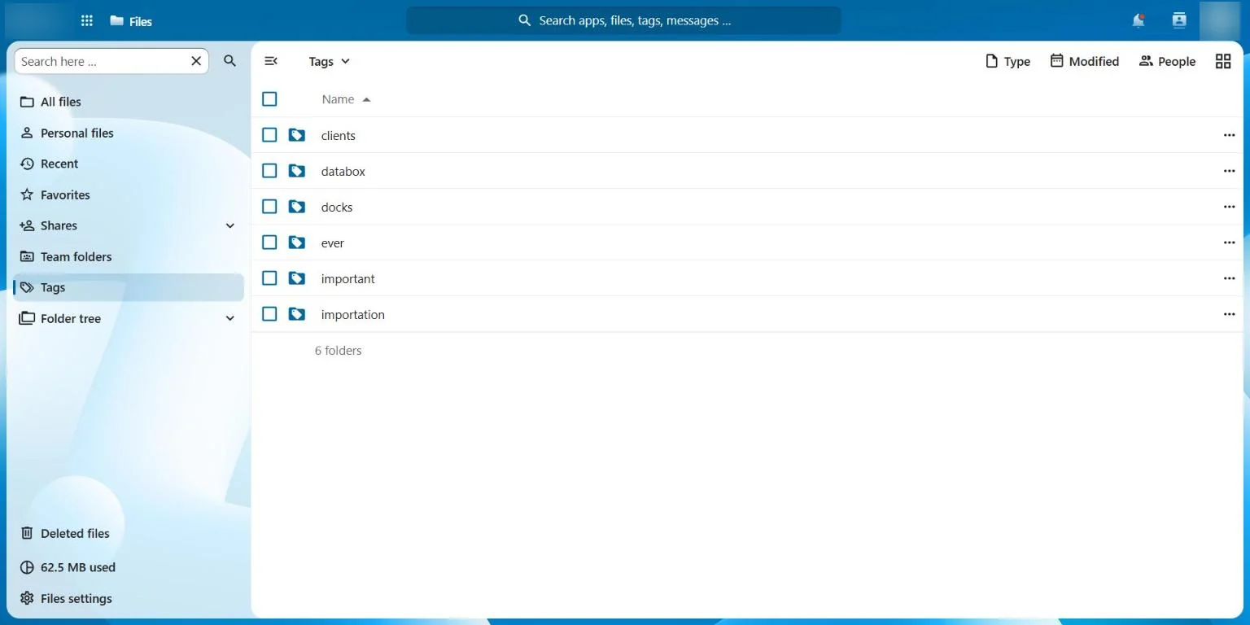This screenshot has width=1250, height=625.
Task: Click the importation tag folder icon
Action: 297,314
